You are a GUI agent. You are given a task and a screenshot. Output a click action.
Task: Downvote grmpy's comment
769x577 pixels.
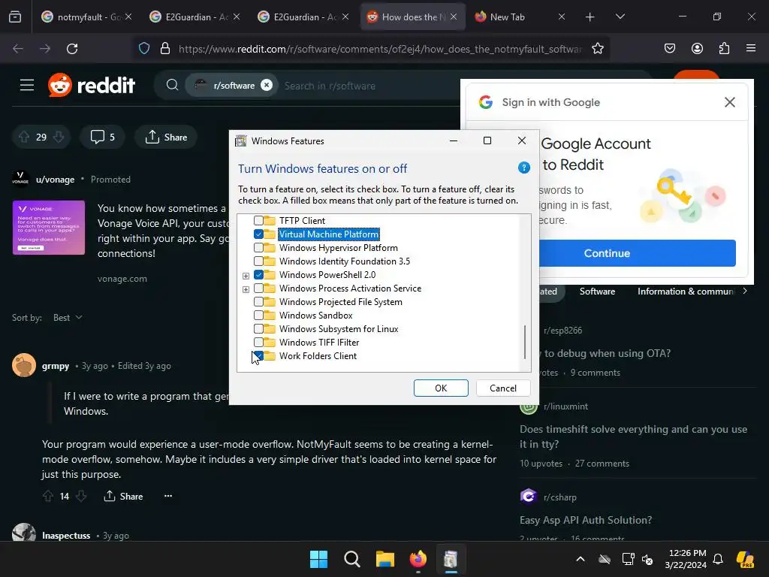point(81,496)
